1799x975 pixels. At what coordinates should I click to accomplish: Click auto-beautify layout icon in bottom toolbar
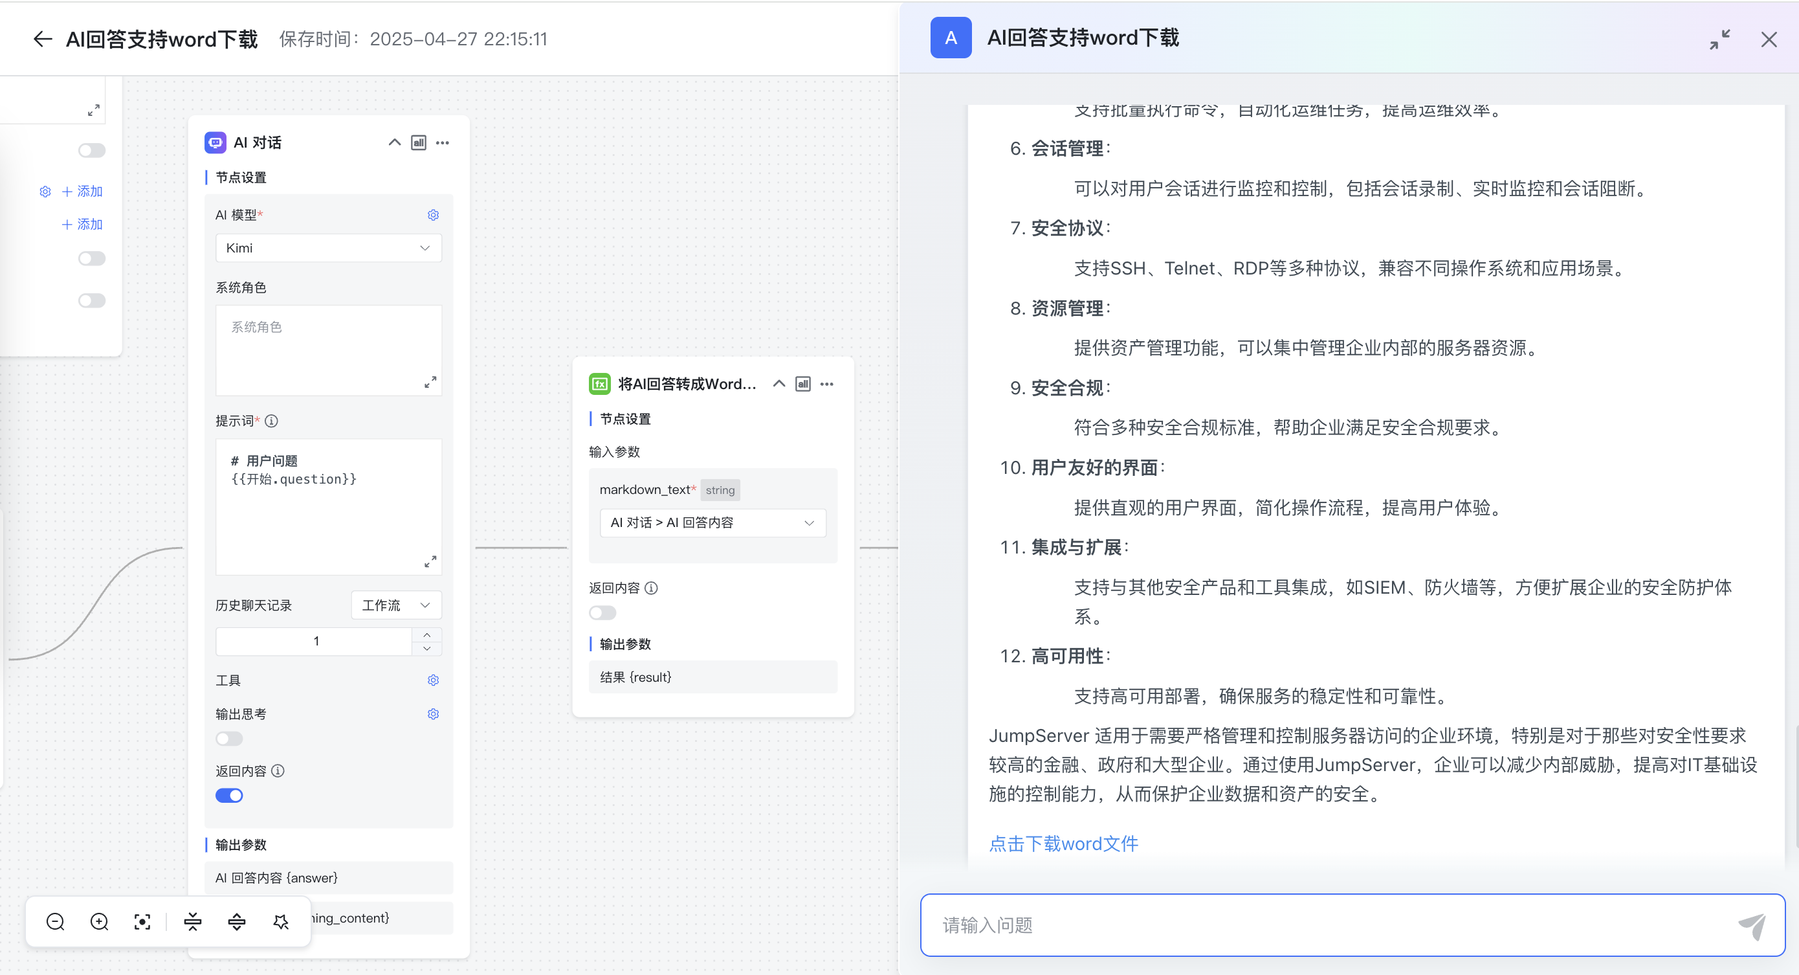tap(281, 922)
